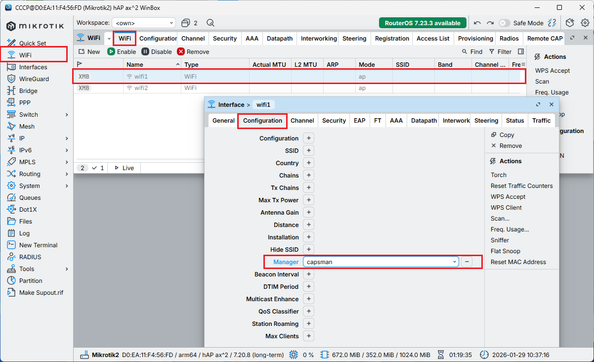This screenshot has height=362, width=594.
Task: Click Reset Traffic Counters action
Action: click(522, 185)
